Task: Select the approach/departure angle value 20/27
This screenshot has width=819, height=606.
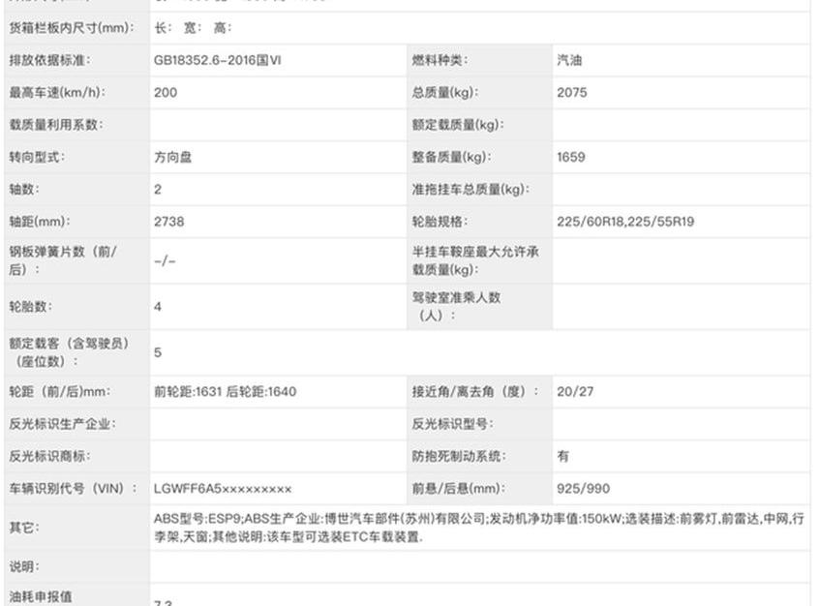Action: 575,391
